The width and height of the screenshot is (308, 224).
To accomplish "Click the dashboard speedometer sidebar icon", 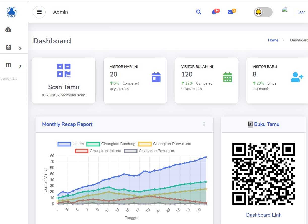I will [x=8, y=30].
